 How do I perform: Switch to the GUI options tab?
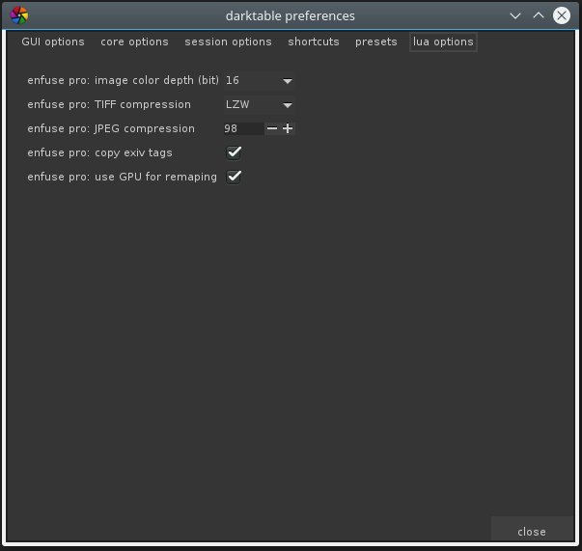[x=53, y=42]
